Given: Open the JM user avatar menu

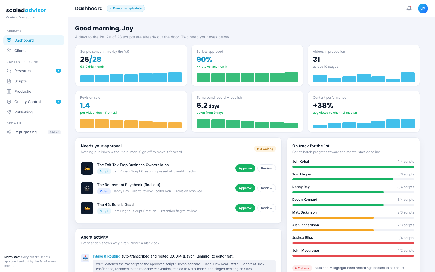Looking at the screenshot, I should 423,8.
